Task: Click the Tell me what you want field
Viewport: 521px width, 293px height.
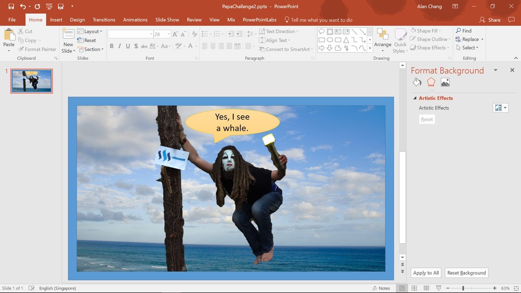Action: tap(318, 20)
